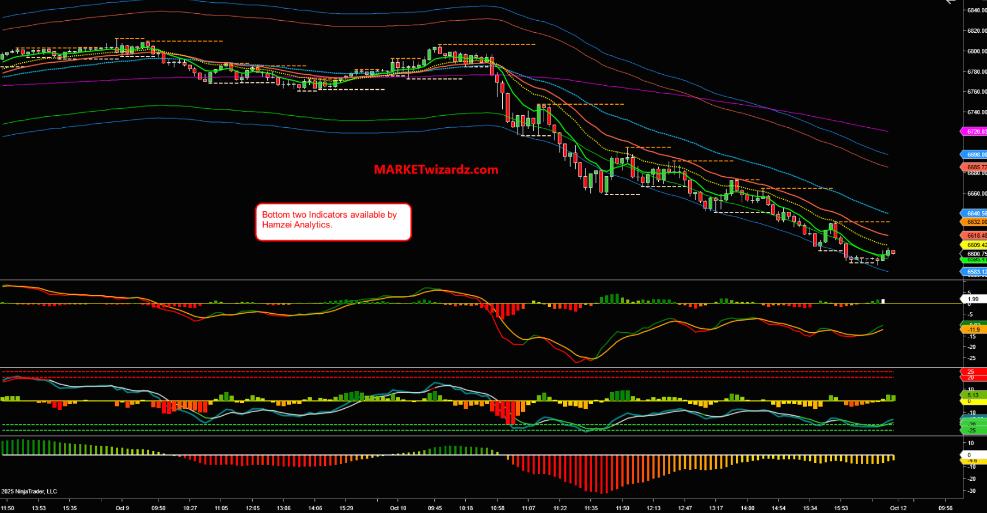This screenshot has width=987, height=513.
Task: Click the green -25 oversold level marker
Action: click(972, 431)
